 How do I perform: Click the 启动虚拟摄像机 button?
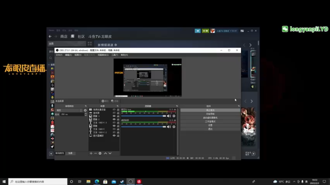[x=210, y=118]
